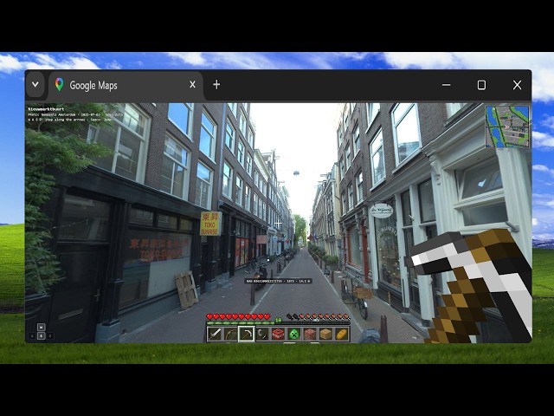Click the experience level number 10
This screenshot has height=416, width=554.
(278, 321)
